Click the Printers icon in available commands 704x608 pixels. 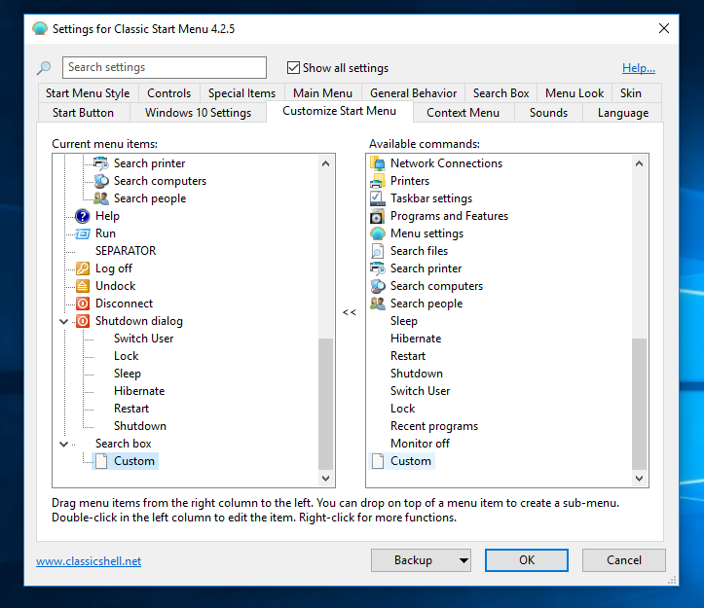[378, 181]
